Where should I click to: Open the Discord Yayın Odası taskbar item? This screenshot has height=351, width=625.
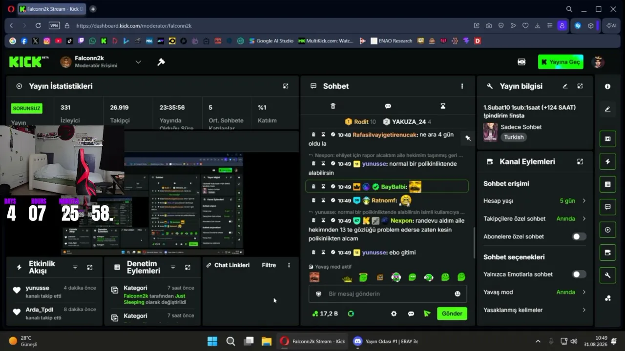pos(386,341)
